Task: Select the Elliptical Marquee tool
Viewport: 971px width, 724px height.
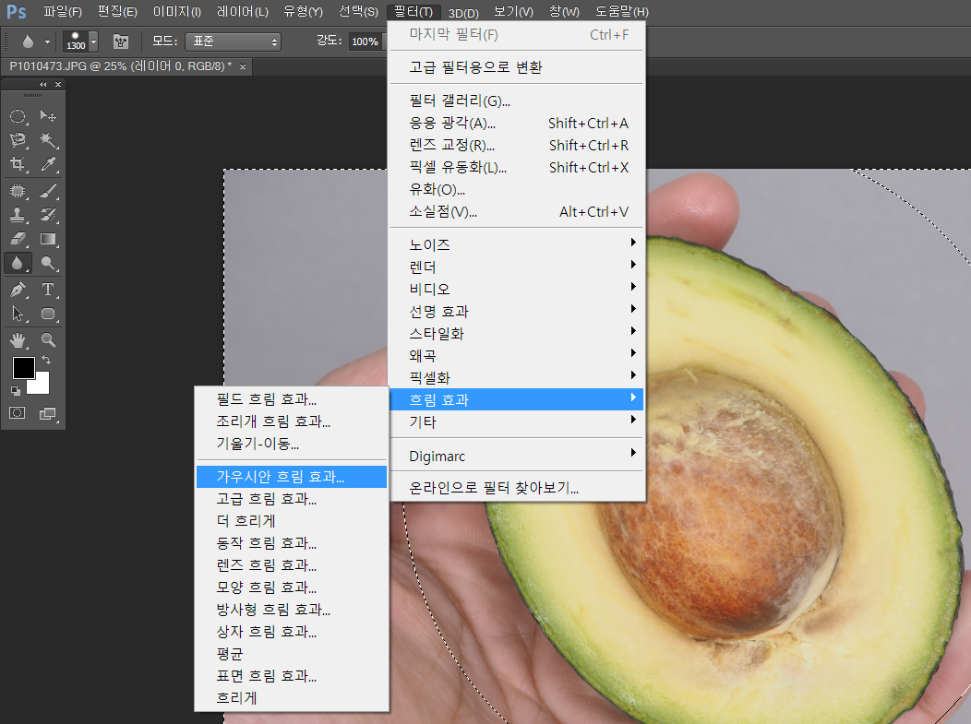Action: (x=18, y=115)
